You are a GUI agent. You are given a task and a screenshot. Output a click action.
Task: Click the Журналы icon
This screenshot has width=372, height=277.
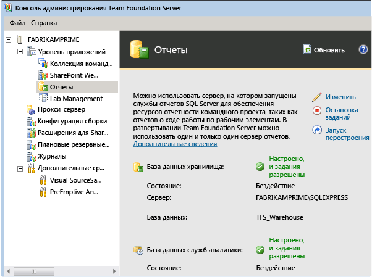[x=32, y=157]
